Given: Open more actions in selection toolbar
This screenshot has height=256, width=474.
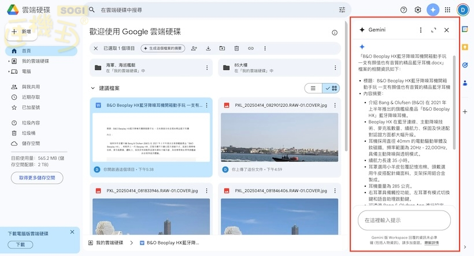Looking at the screenshot, I should (x=265, y=48).
